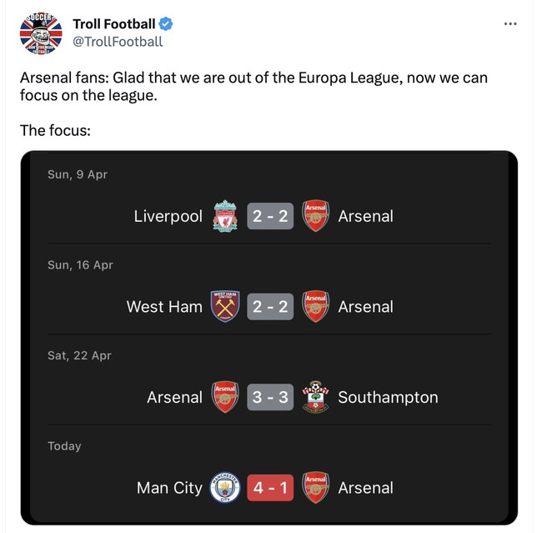Click Arsenal crest in the Liverpool match row
Image resolution: width=542 pixels, height=533 pixels.
[x=315, y=216]
